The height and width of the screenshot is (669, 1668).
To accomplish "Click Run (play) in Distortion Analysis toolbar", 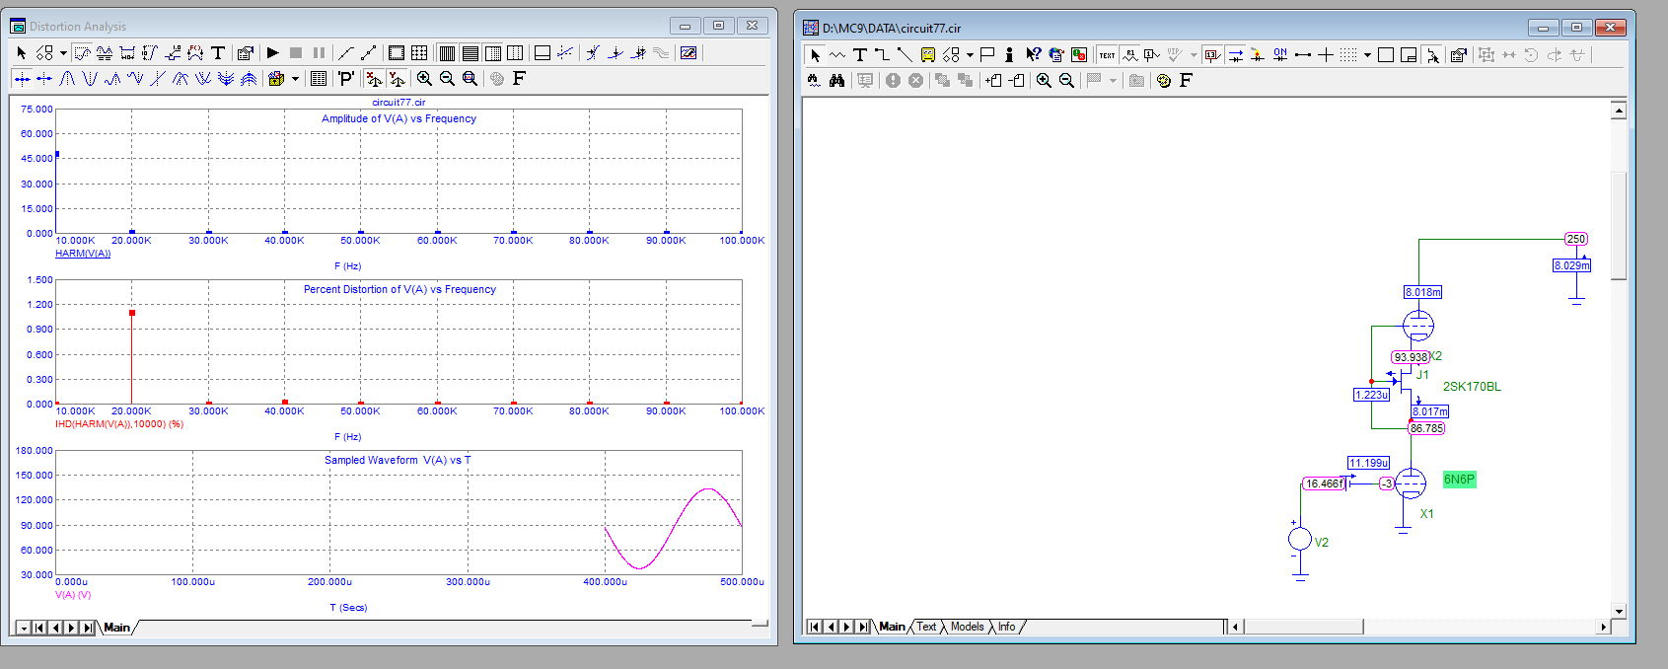I will tap(273, 53).
